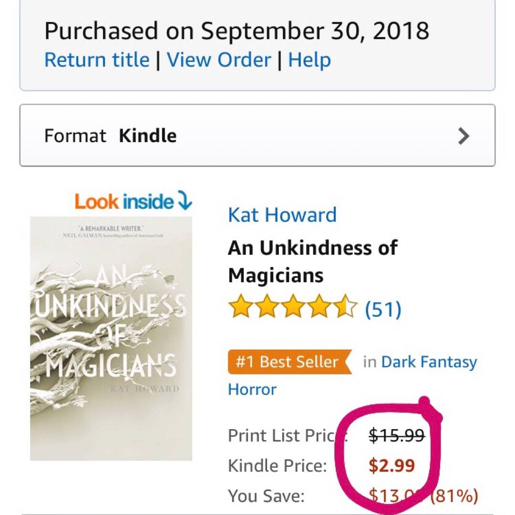Click the Return title link
Viewport: 515px width, 515px height.
pyautogui.click(x=97, y=60)
